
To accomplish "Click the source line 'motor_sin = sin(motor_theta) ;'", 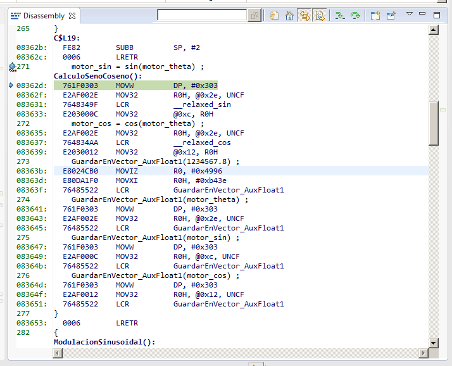I will [x=138, y=66].
